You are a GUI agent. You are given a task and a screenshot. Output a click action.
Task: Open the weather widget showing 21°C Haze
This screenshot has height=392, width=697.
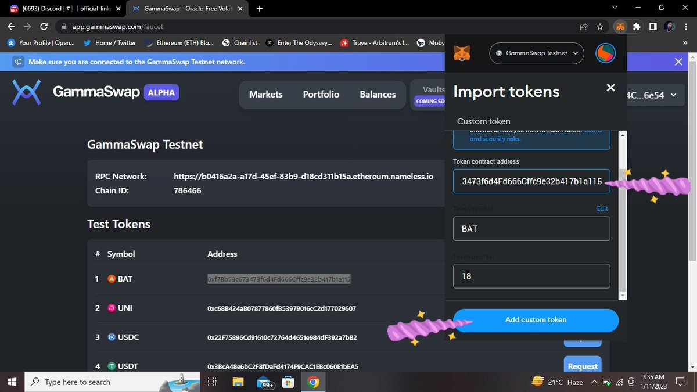[x=558, y=382]
